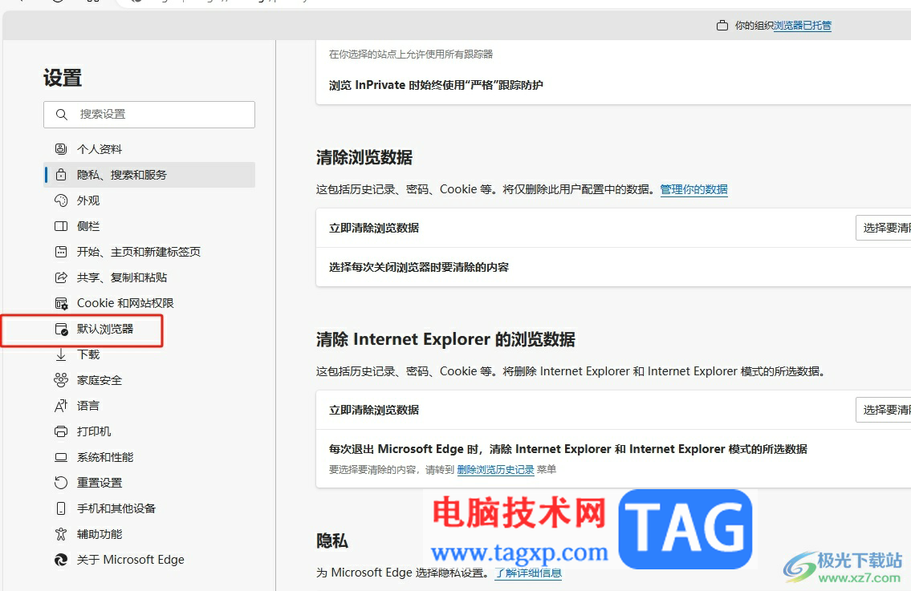Click the 开始、主页和新建标签页 icon
The width and height of the screenshot is (911, 591).
[x=61, y=252]
